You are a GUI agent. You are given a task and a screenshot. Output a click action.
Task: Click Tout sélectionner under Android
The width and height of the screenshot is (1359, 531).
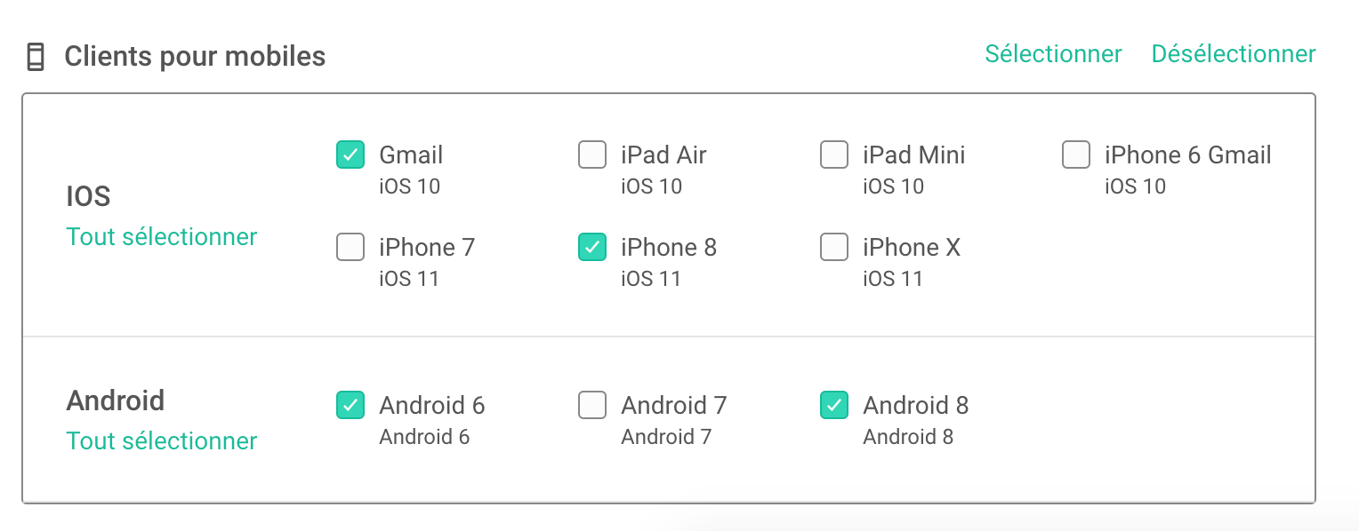click(162, 441)
